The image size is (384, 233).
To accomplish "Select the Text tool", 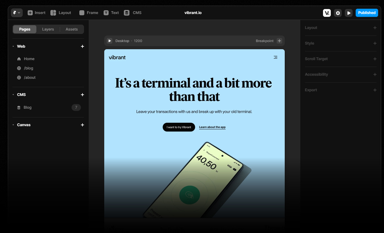I will [111, 13].
